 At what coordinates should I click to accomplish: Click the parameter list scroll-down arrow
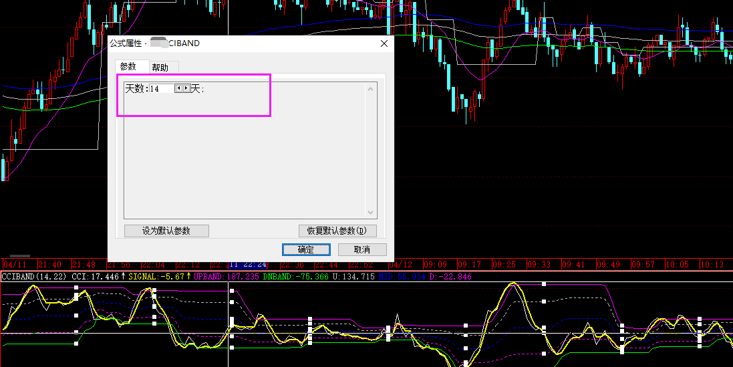coord(371,213)
